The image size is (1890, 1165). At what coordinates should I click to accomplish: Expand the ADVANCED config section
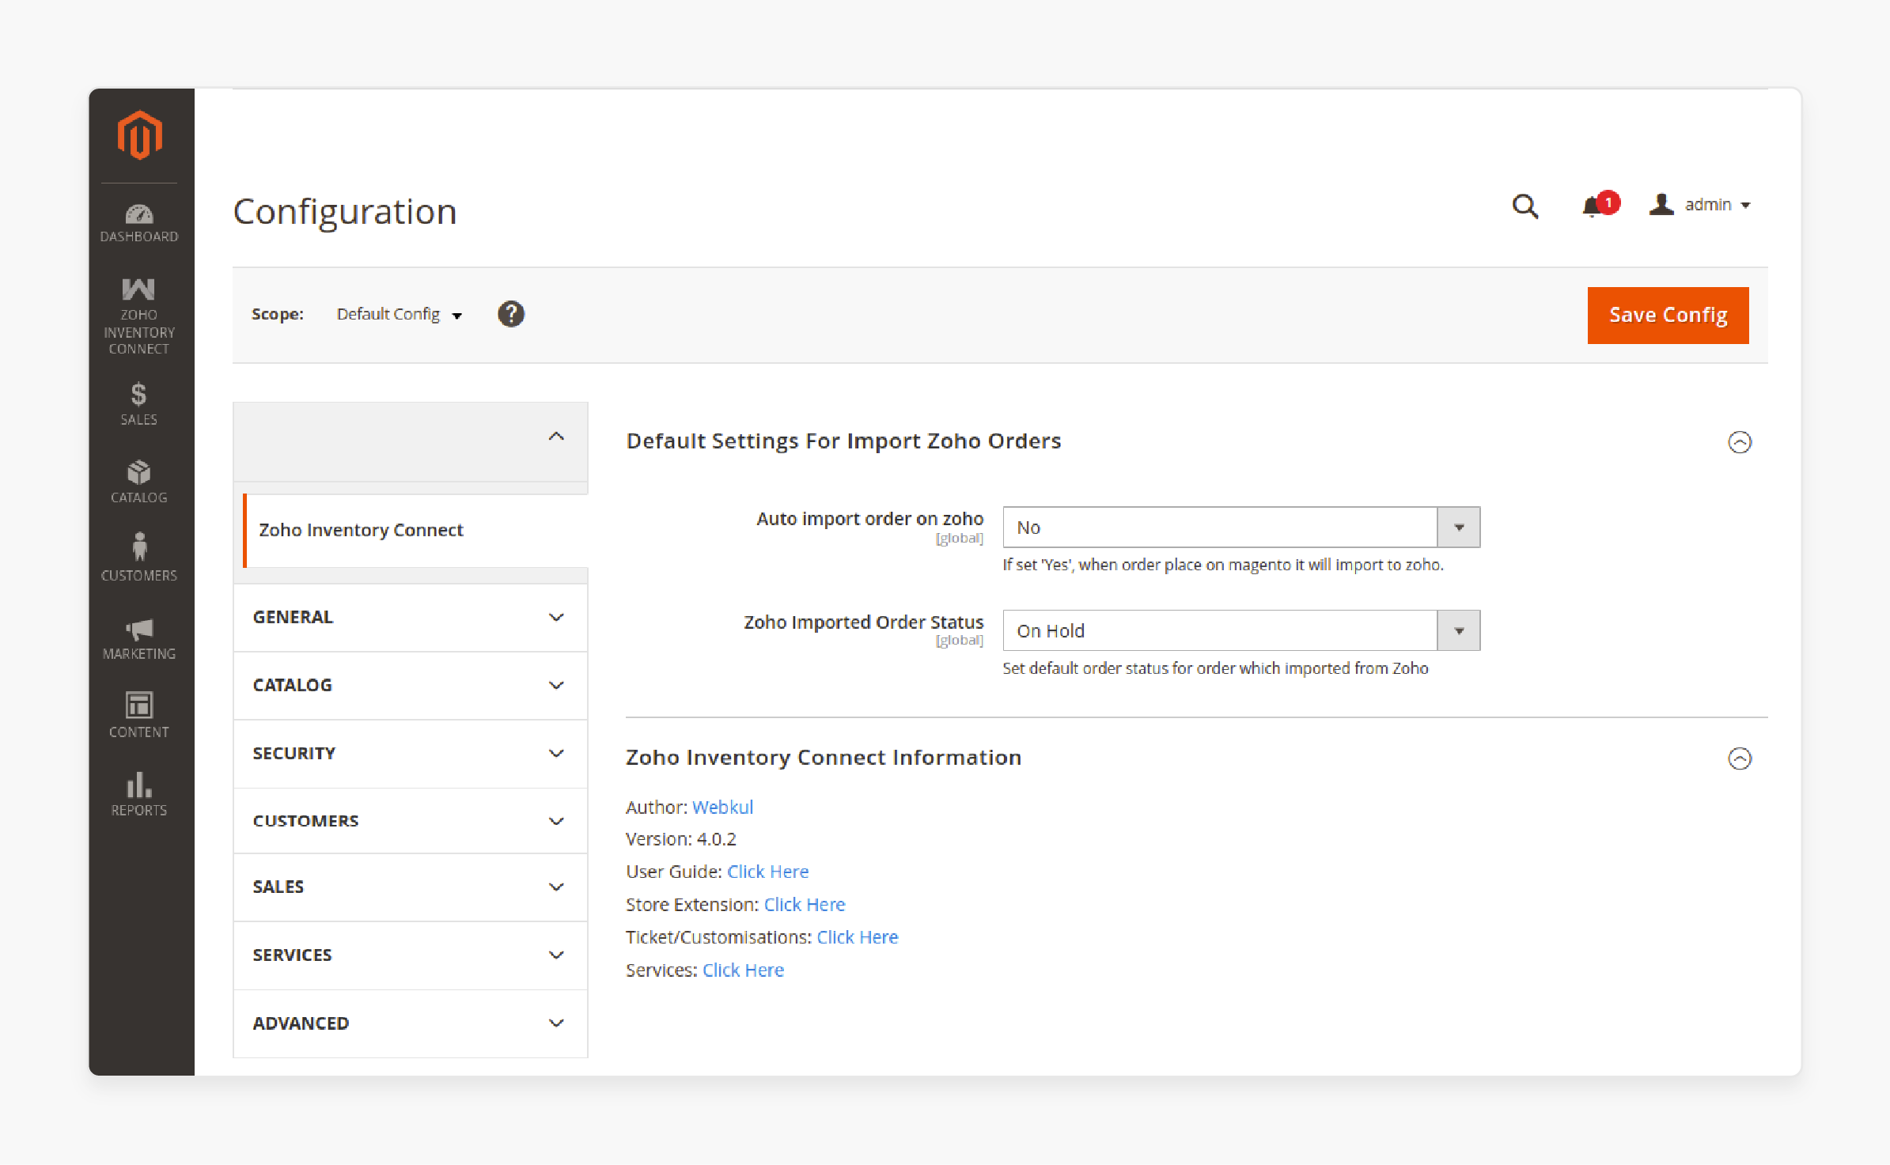411,1023
